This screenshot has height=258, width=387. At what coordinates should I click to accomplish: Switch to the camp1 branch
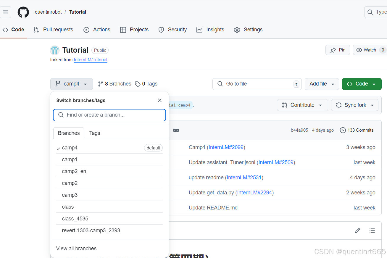click(109, 159)
